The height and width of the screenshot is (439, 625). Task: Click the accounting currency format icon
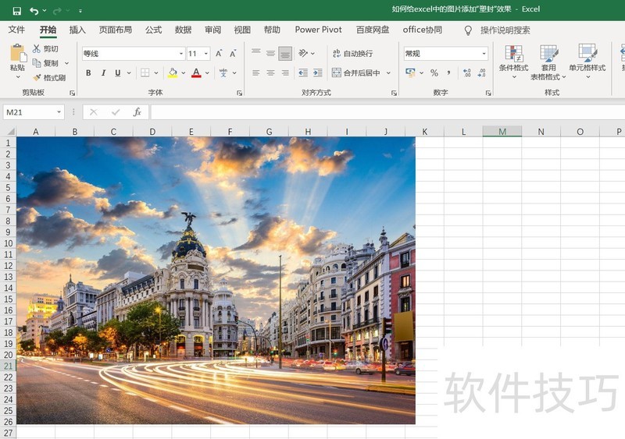[x=410, y=73]
